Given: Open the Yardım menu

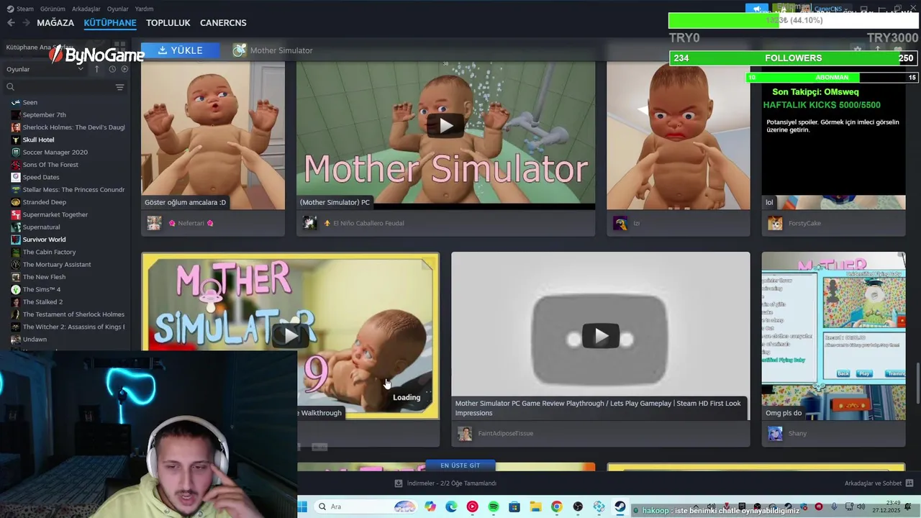Looking at the screenshot, I should (144, 9).
